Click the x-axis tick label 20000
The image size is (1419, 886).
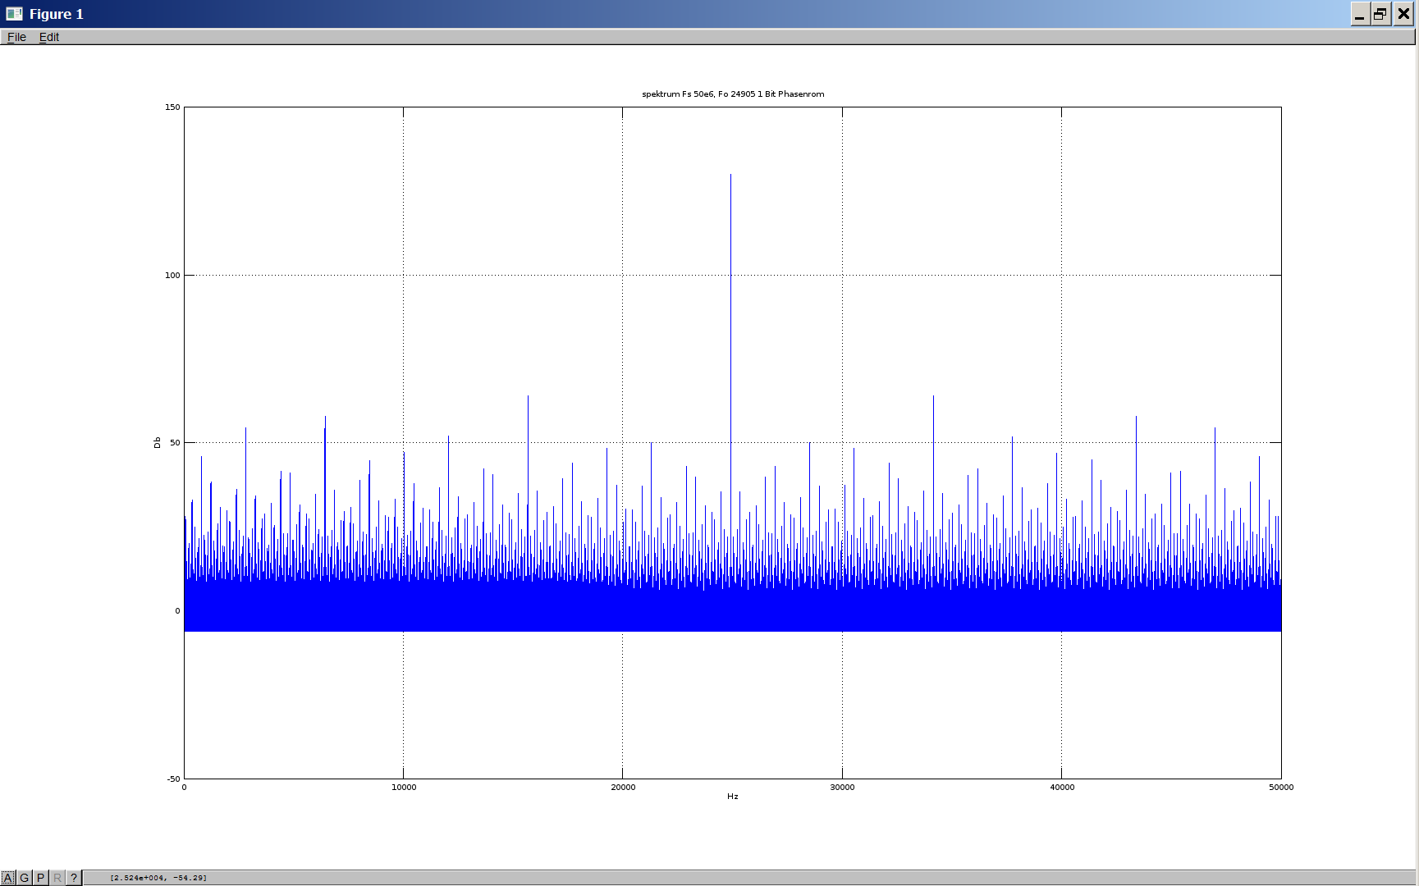pos(623,788)
